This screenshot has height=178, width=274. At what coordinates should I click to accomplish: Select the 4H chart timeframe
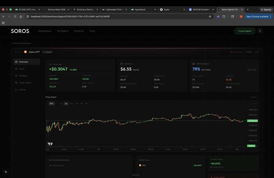pyautogui.click(x=82, y=104)
